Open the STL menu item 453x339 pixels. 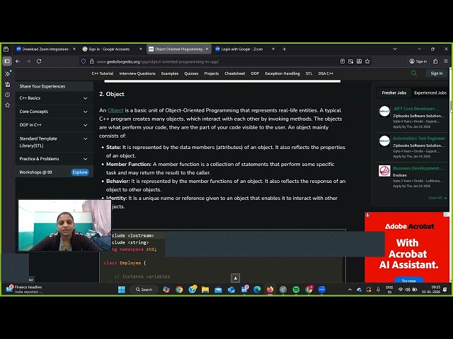[309, 73]
